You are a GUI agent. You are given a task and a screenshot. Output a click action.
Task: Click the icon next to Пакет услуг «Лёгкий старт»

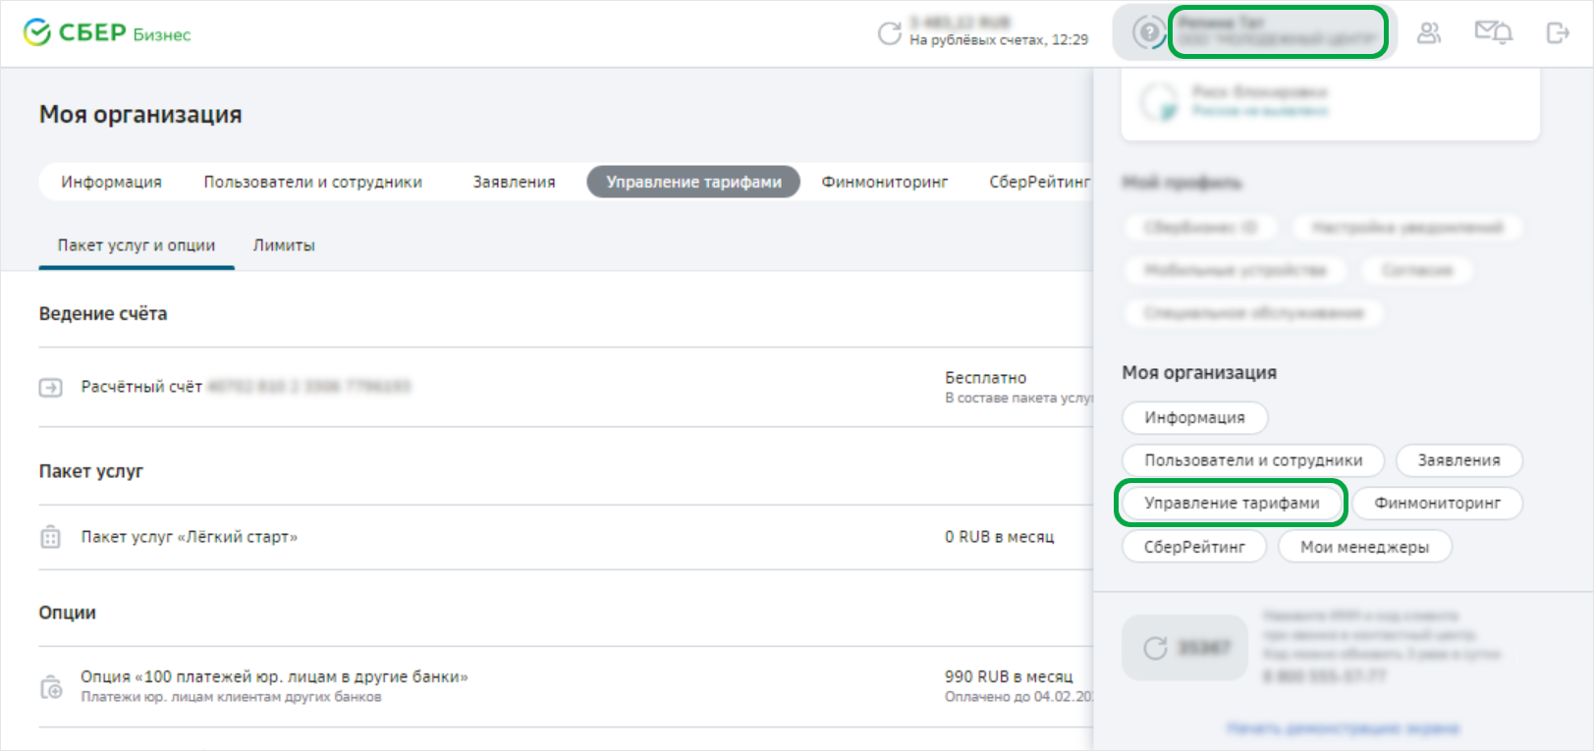point(50,537)
